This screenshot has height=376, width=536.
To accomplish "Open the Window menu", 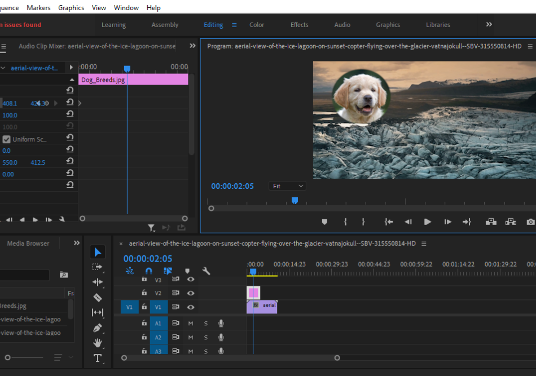I will (126, 7).
